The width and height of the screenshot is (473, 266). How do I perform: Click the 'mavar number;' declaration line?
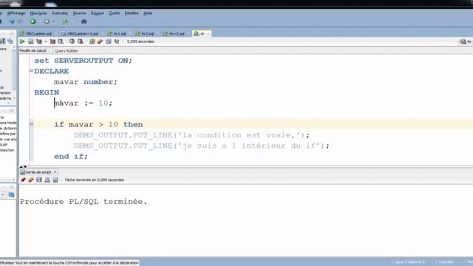pyautogui.click(x=86, y=82)
